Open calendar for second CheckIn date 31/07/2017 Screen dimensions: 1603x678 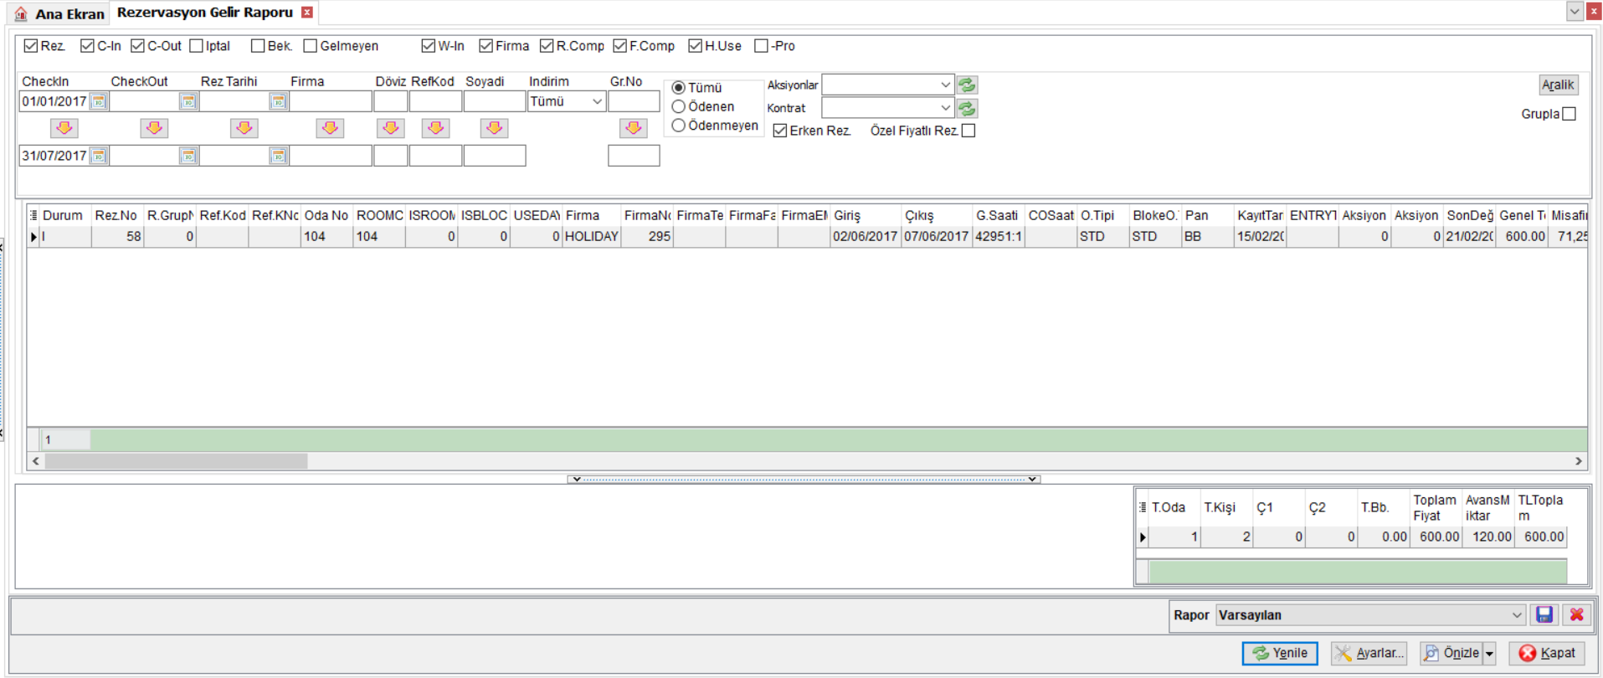click(99, 156)
